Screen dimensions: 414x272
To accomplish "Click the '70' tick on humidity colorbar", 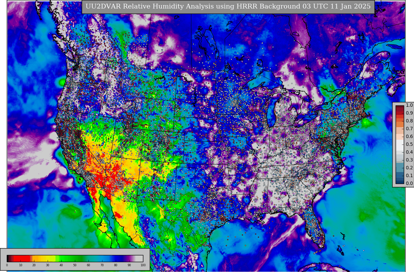I will [102, 265].
